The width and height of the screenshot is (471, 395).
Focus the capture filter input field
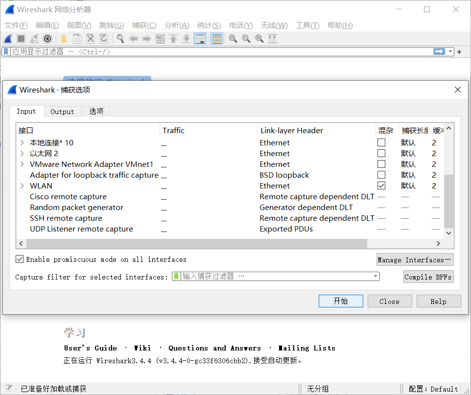[x=276, y=276]
